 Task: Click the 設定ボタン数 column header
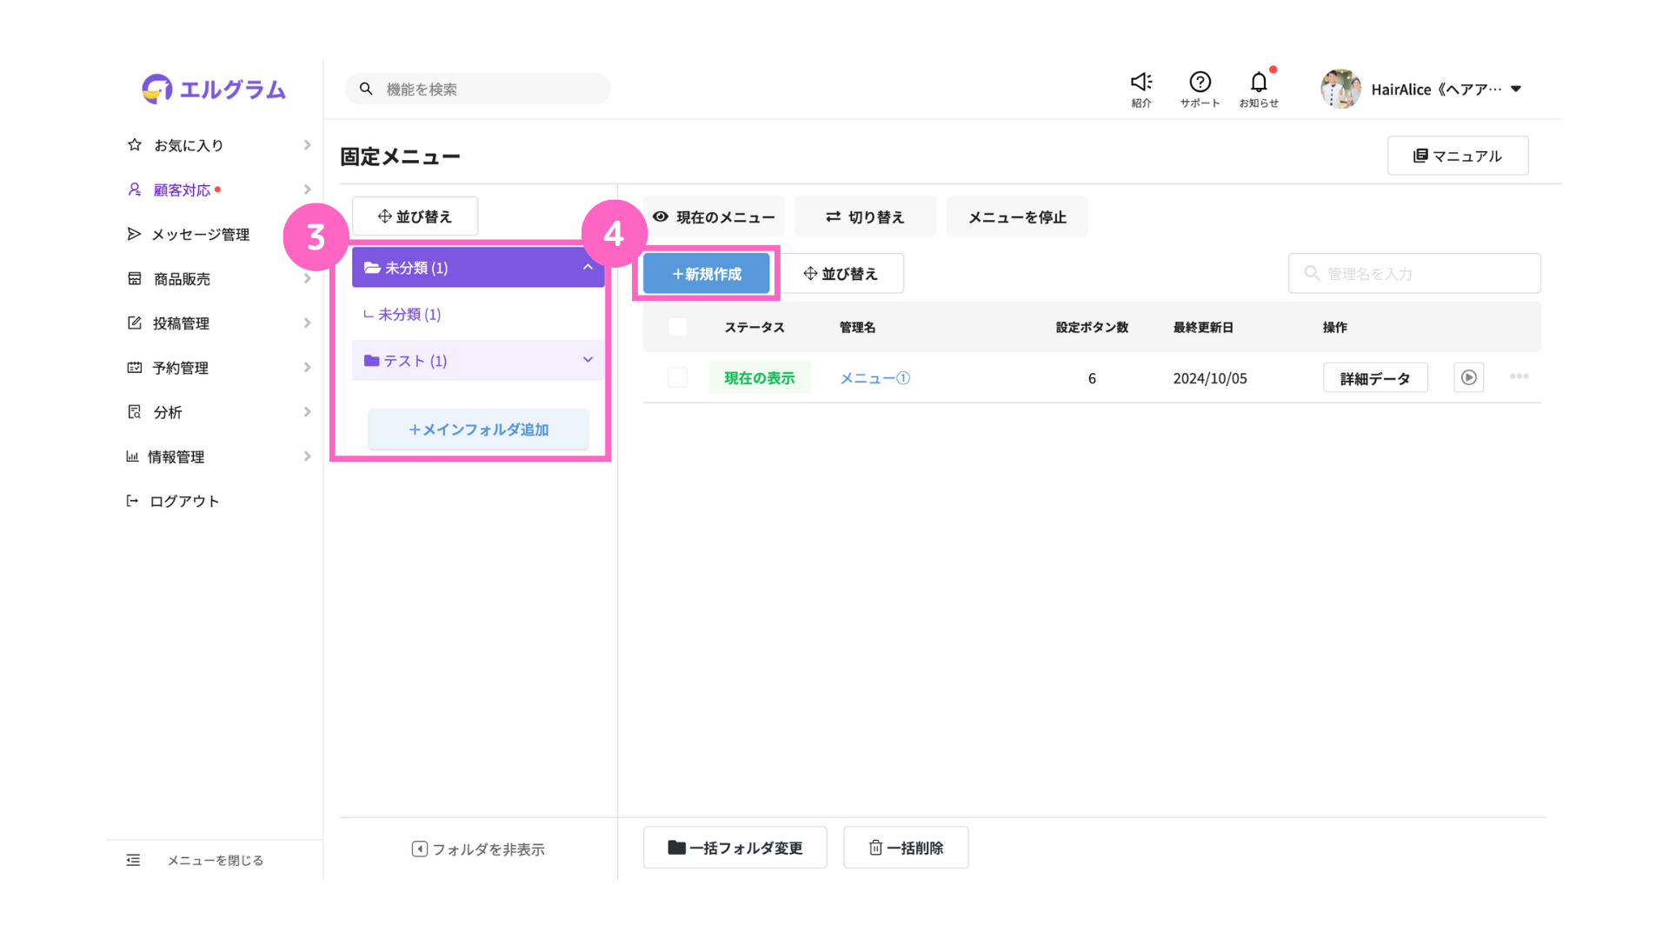pos(1092,327)
